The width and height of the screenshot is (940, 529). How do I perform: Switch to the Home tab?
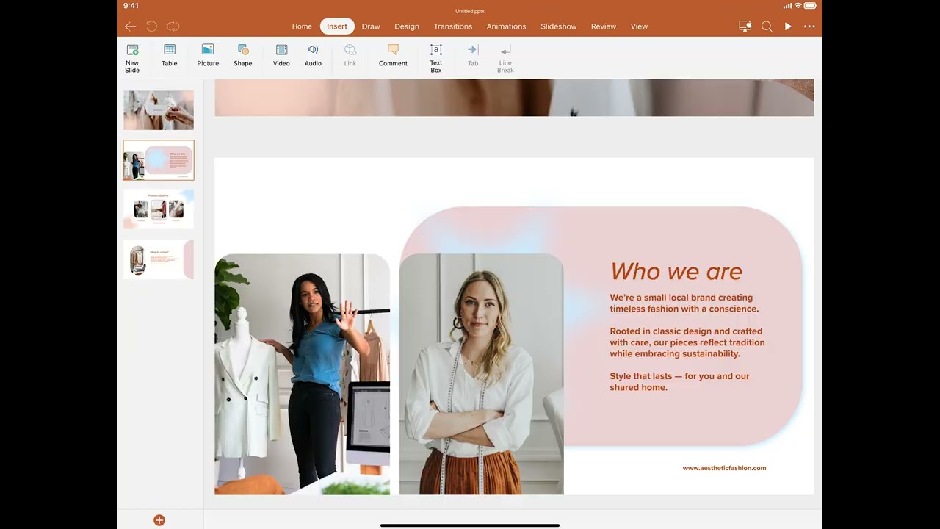pyautogui.click(x=302, y=26)
